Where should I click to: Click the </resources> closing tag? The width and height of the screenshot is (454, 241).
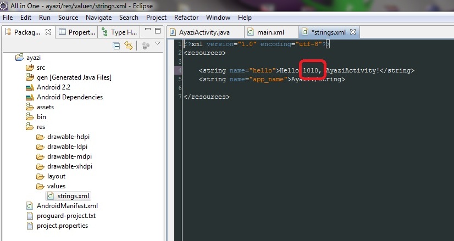[207, 97]
